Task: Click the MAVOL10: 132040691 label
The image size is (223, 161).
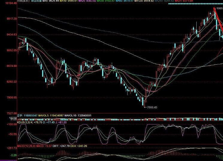Action: 78,116
